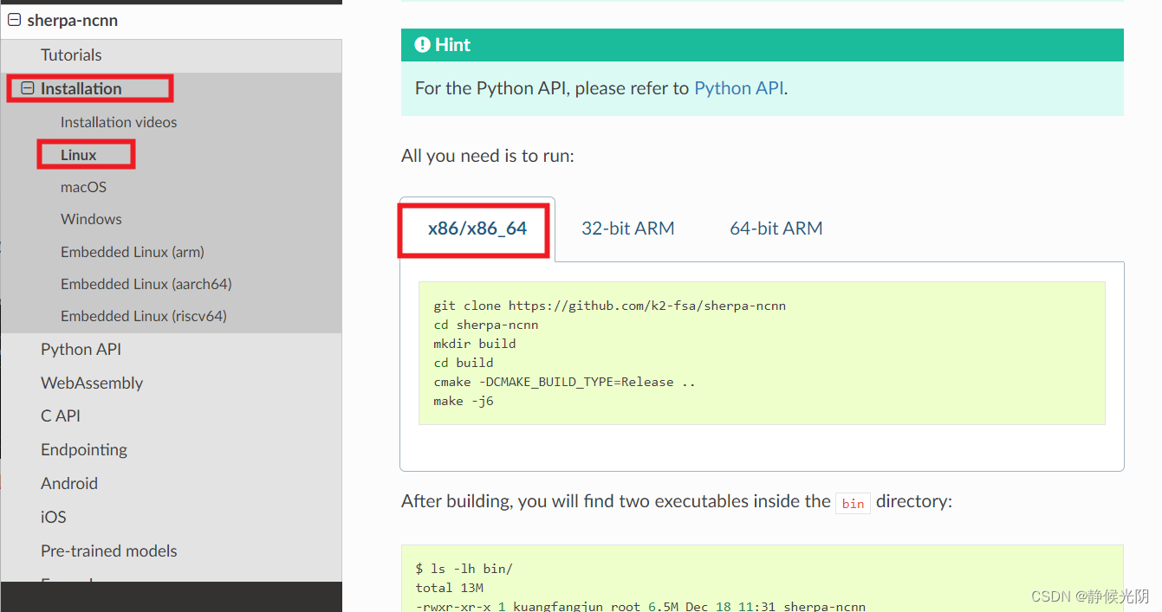This screenshot has width=1162, height=612.
Task: Collapse the sherpa-ncnn tree node
Action: [14, 20]
